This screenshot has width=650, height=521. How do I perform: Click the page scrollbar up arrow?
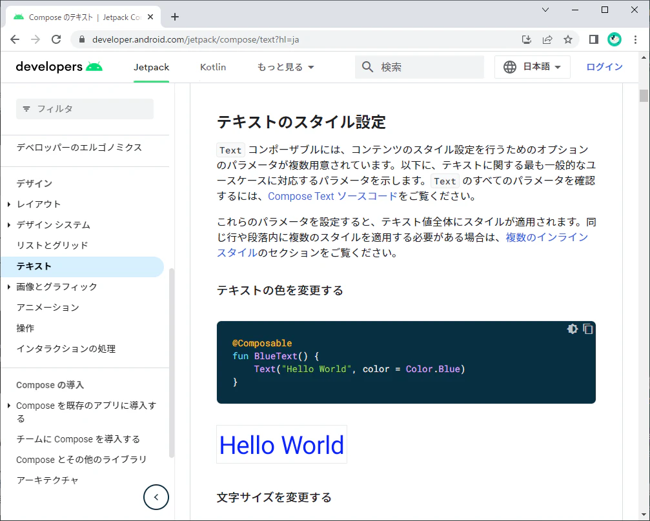coord(644,57)
